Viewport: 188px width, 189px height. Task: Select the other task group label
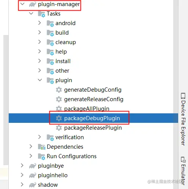62,71
